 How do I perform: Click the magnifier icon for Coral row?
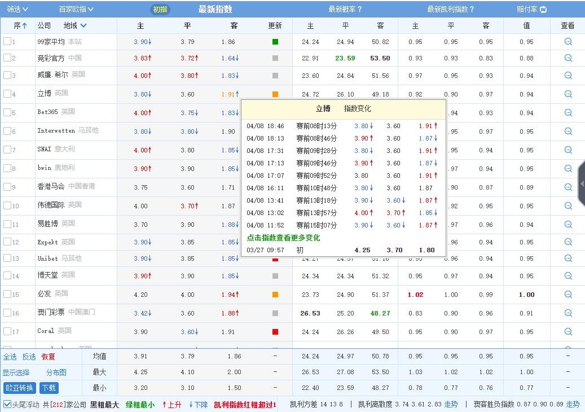coord(568,332)
